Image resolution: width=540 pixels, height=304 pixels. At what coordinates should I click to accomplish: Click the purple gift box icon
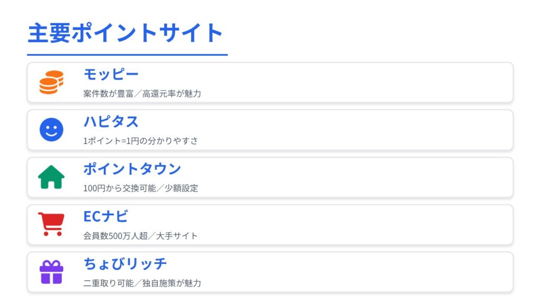pos(51,272)
